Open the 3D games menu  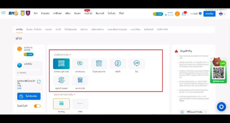point(88,13)
